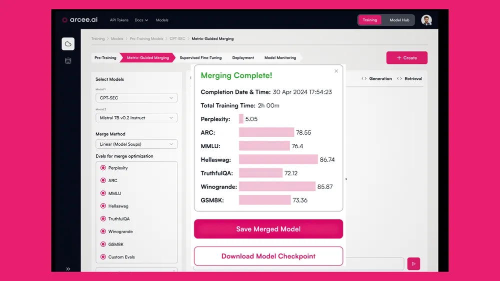500x281 pixels.
Task: Click the TruthfulQA score bar
Action: (261, 173)
